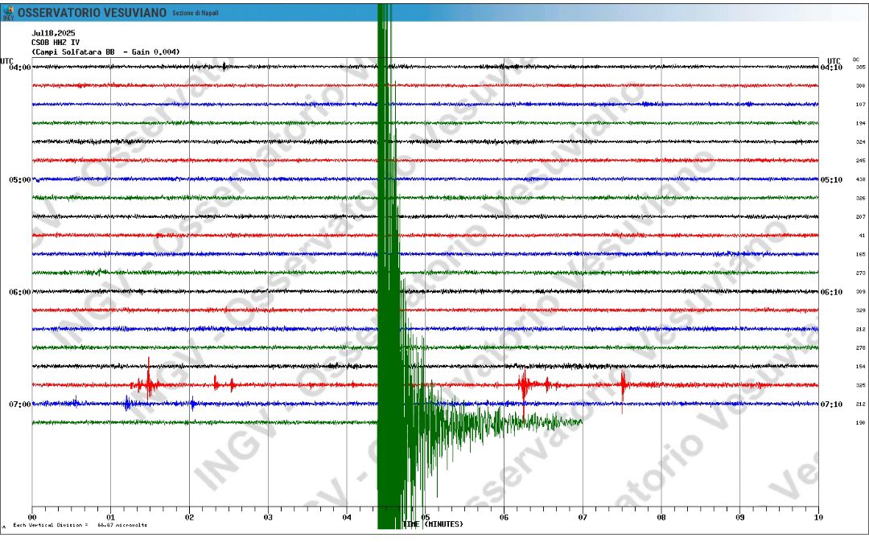Click the DC value 245
The height and width of the screenshot is (542, 869).
pos(860,161)
